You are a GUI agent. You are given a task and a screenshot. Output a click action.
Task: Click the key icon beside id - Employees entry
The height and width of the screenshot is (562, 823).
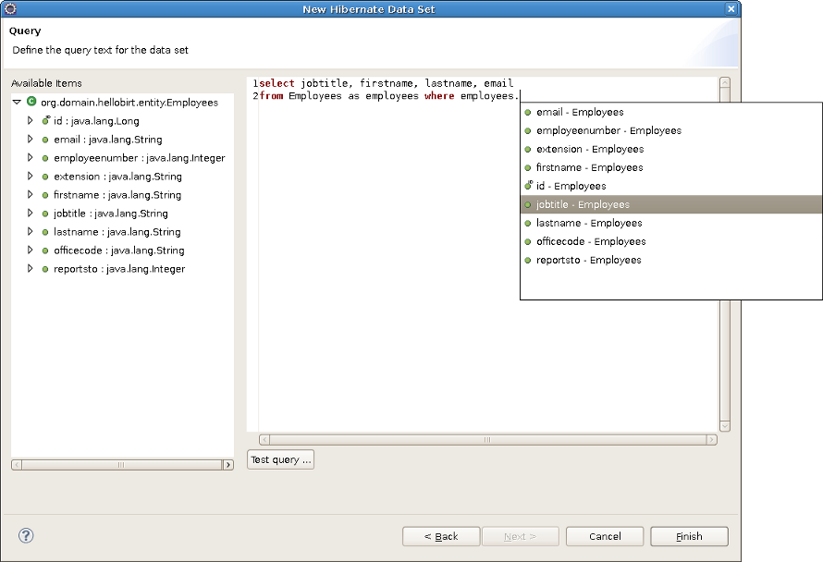(528, 186)
